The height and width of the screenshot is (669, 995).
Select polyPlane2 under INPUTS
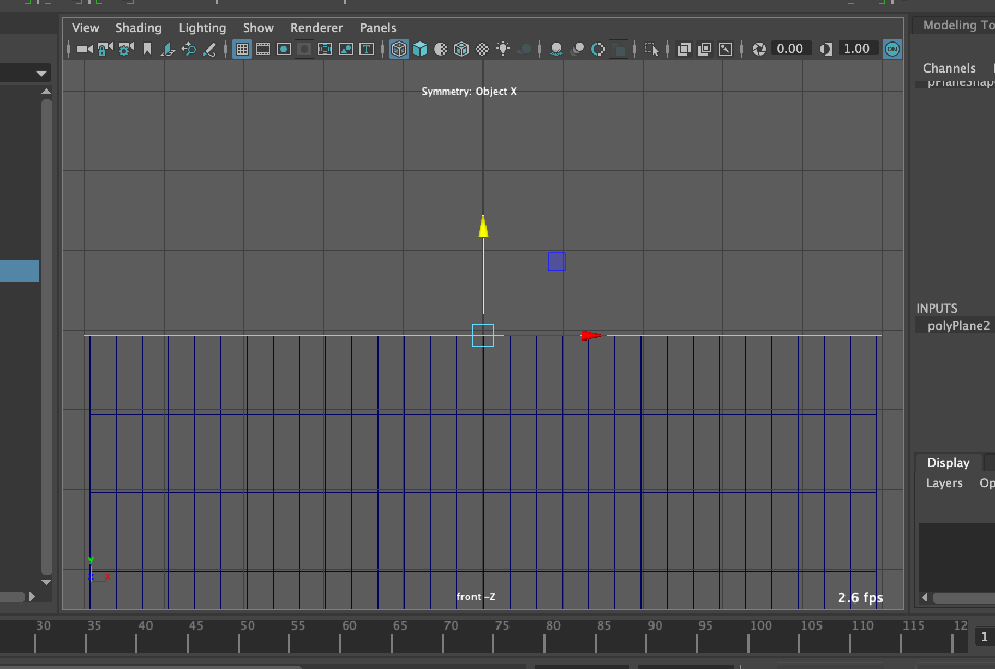958,326
